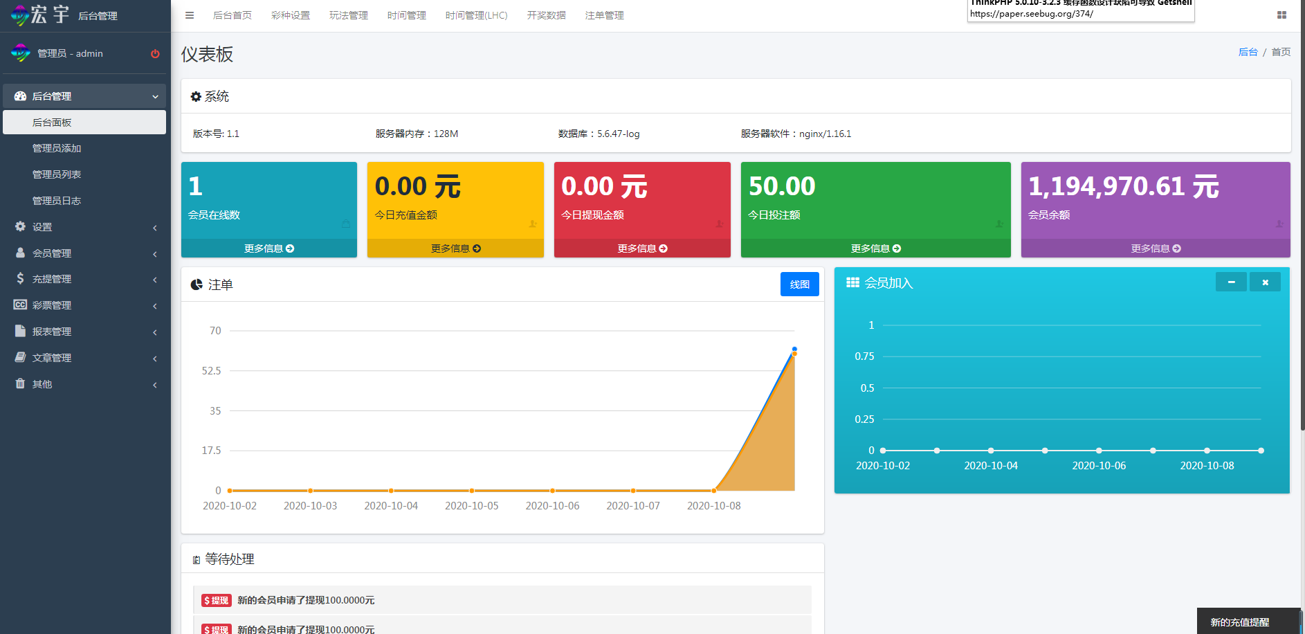The height and width of the screenshot is (634, 1305).
Task: Open 时间管理(LHC) in top navigation
Action: [477, 15]
